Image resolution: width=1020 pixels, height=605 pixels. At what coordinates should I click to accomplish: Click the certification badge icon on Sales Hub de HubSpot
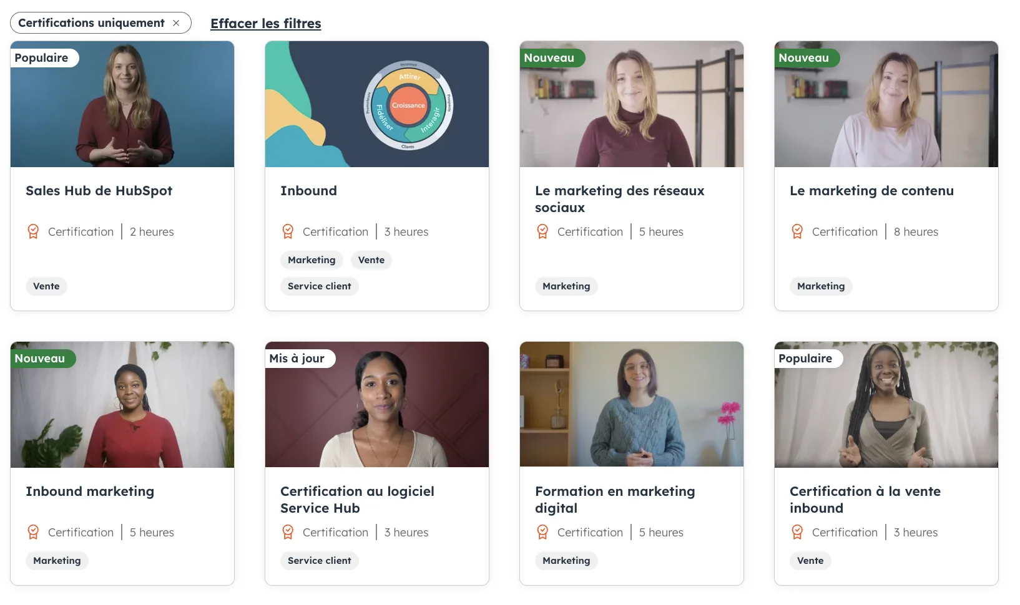pyautogui.click(x=33, y=231)
